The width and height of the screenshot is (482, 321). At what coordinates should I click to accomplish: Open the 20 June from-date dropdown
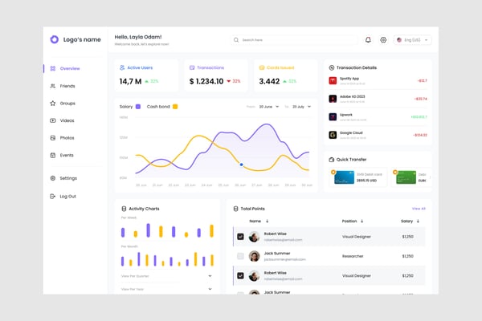click(269, 107)
